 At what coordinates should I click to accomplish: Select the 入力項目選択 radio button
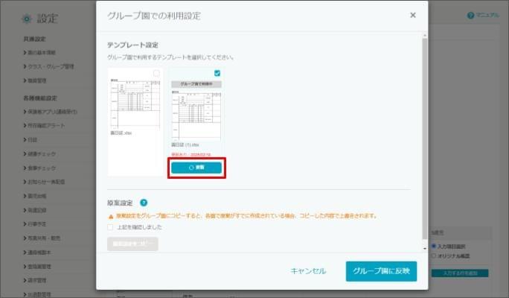[x=434, y=247]
